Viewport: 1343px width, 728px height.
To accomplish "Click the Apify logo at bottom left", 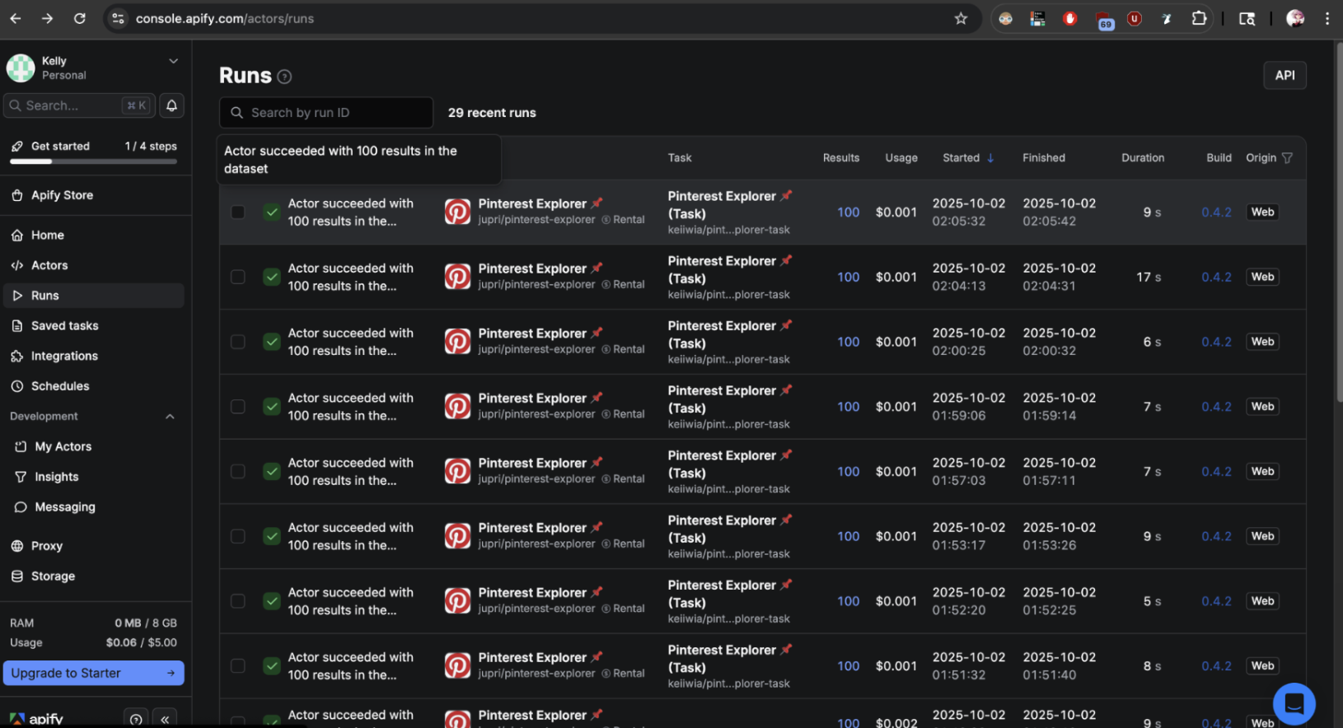I will tap(36, 719).
